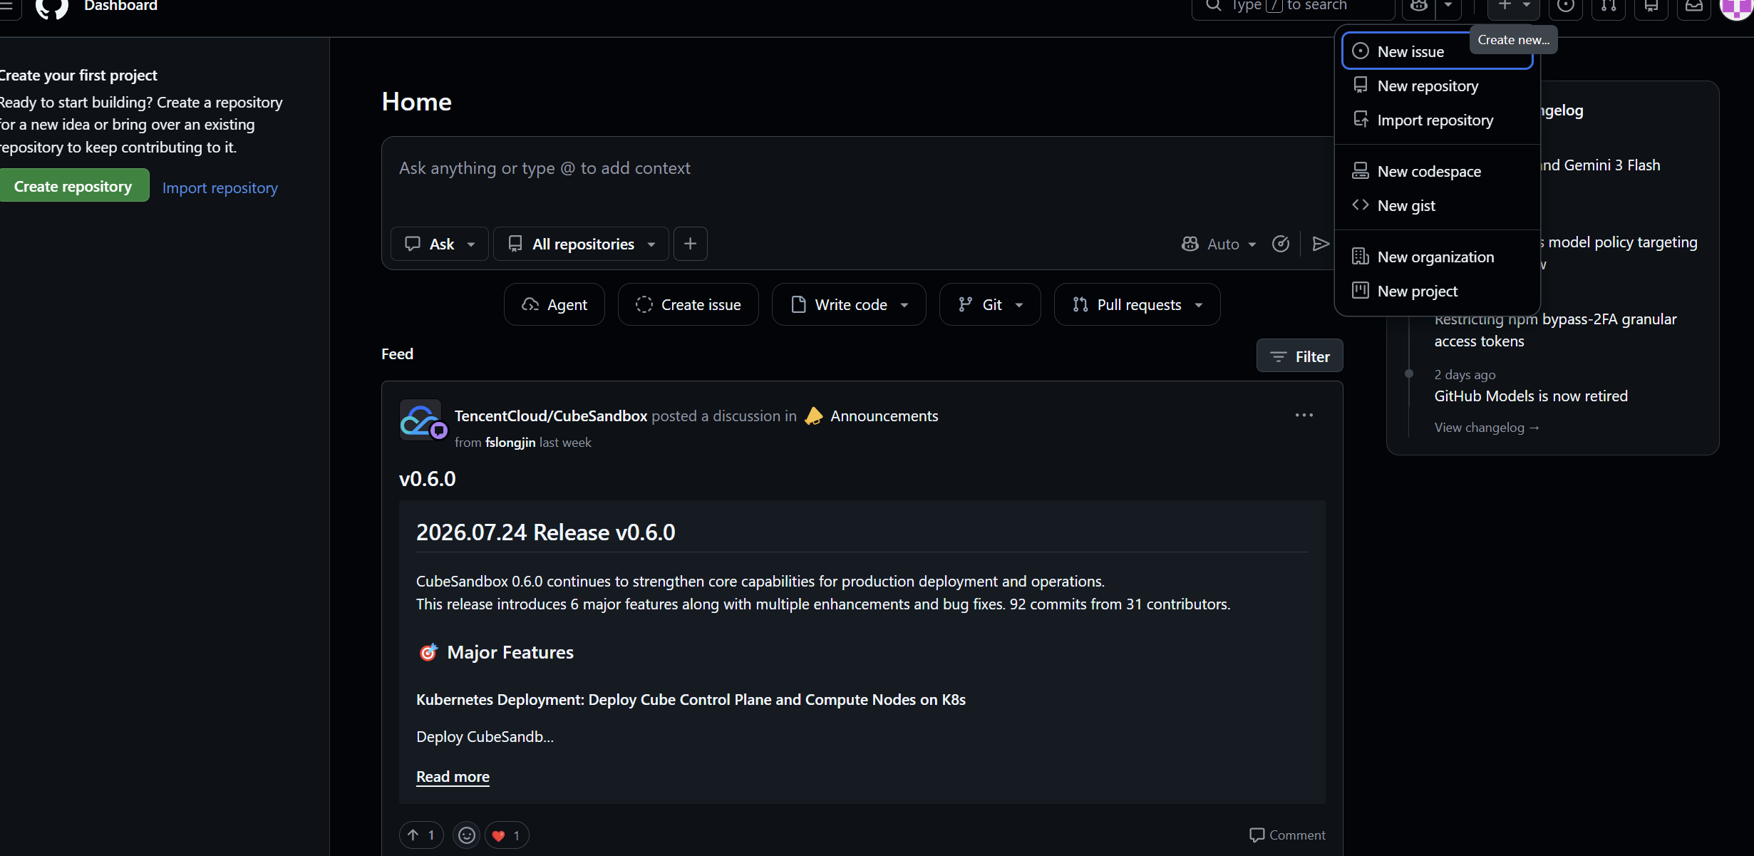Expand the Write code dropdown
The image size is (1754, 856).
(x=849, y=304)
